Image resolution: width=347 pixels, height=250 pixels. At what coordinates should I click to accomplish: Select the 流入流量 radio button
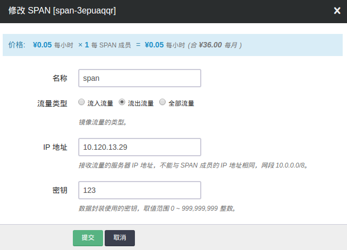[81, 102]
